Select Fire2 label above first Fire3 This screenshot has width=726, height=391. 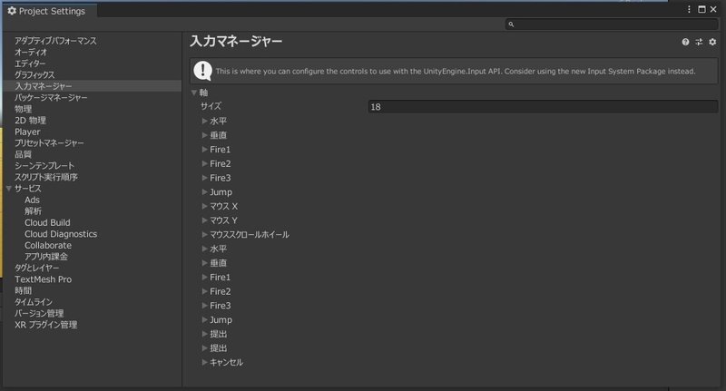click(221, 164)
